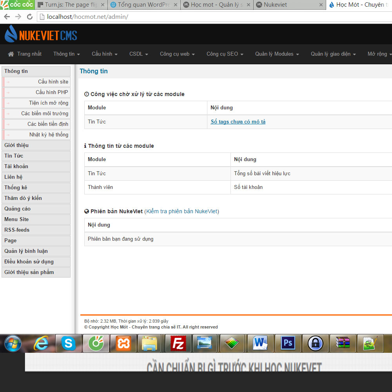The image size is (392, 392).
Task: Close the Nukeviet tab
Action: pos(321,5)
